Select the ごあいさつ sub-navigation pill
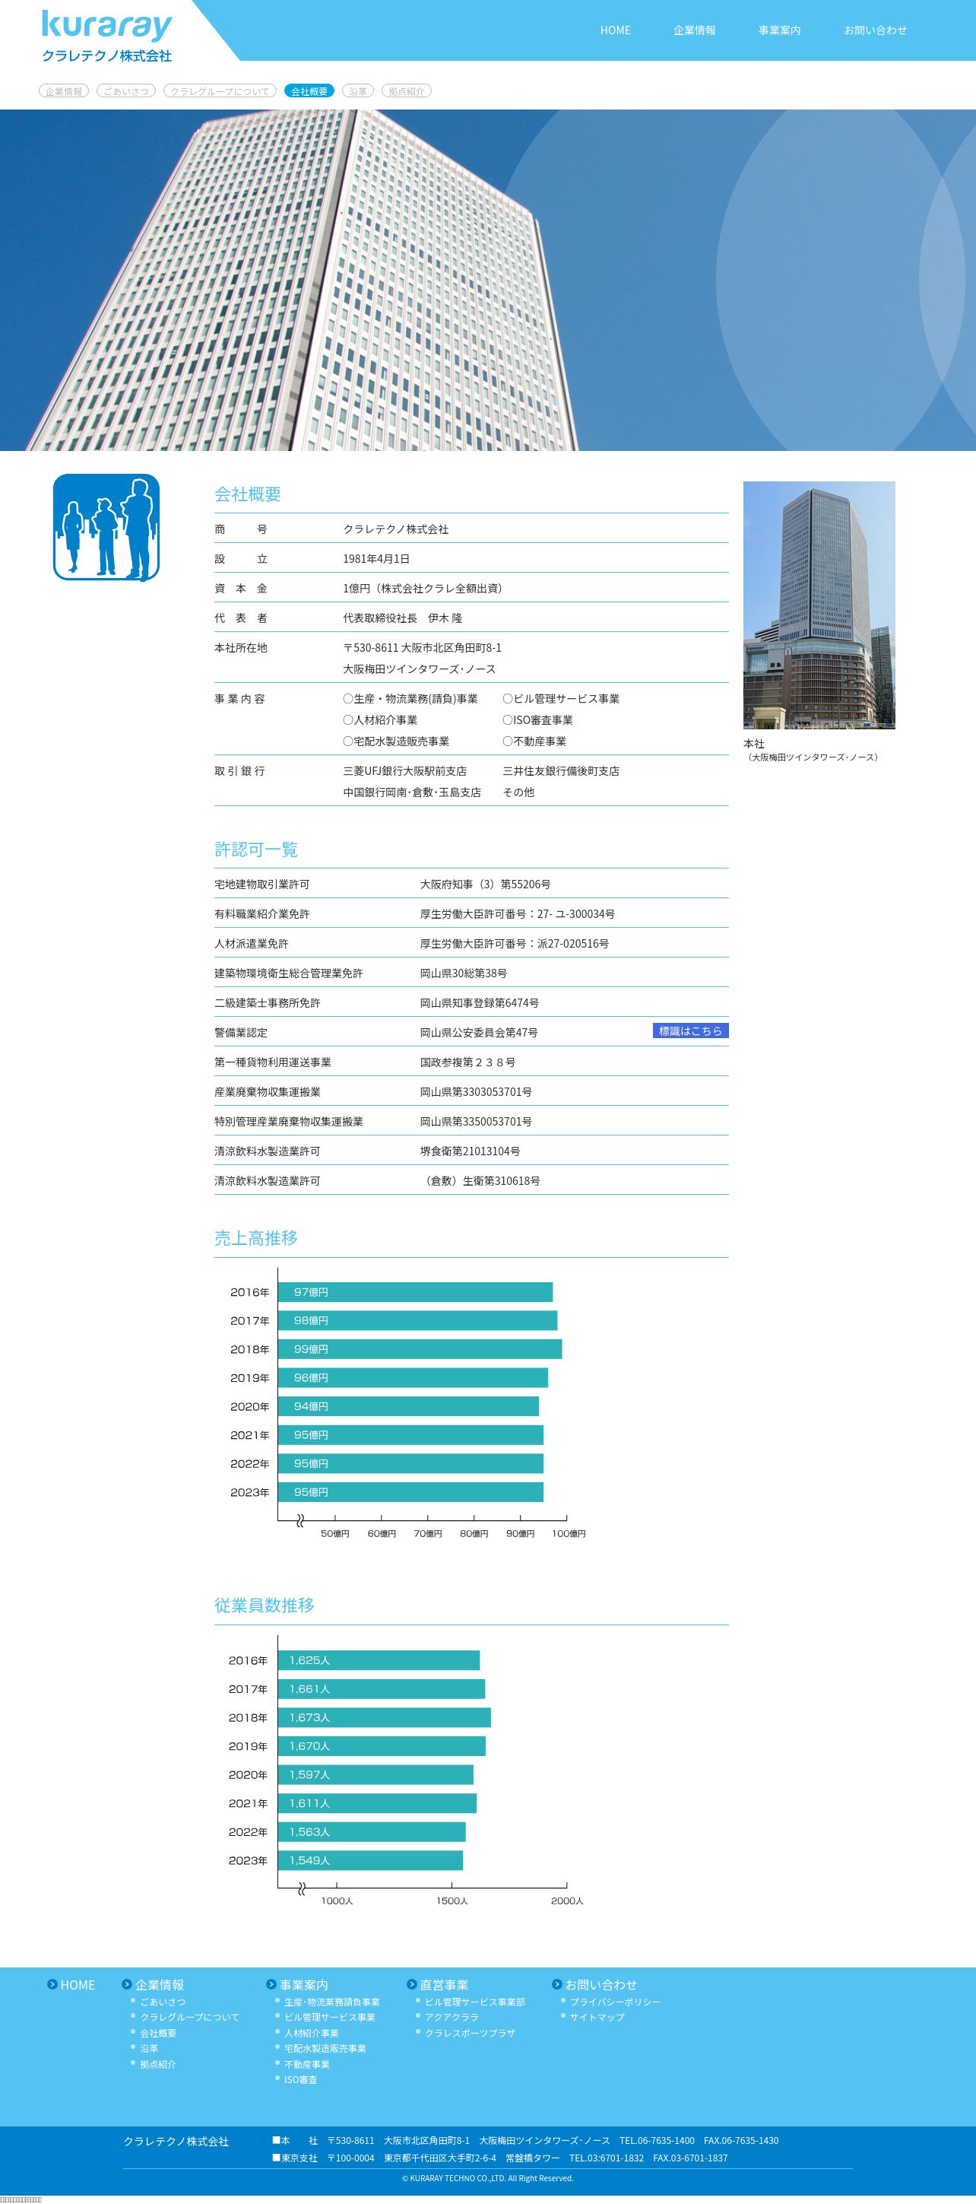Screen dimensions: 976x2204 click(125, 91)
